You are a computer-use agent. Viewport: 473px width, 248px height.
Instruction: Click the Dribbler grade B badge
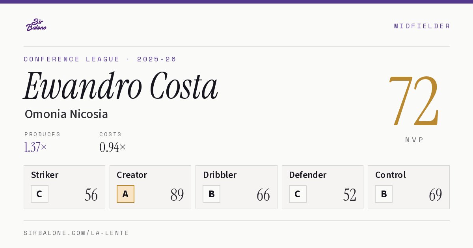[211, 194]
